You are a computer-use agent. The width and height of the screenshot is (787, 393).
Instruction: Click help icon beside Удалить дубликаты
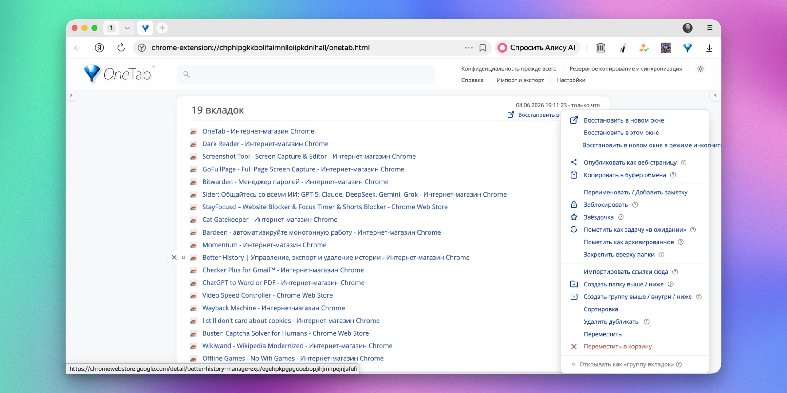(x=647, y=322)
